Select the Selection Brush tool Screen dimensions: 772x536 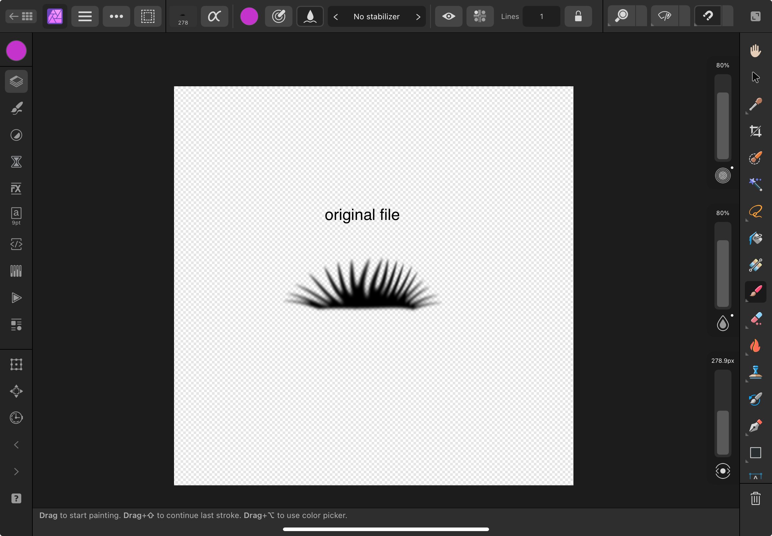point(756,158)
